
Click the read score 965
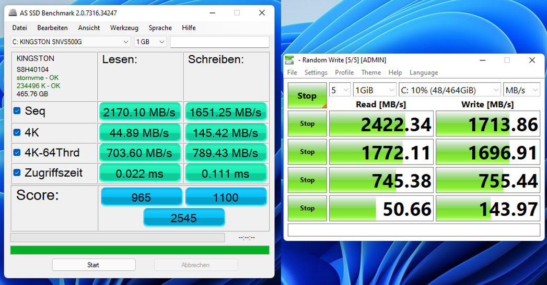[x=141, y=197]
